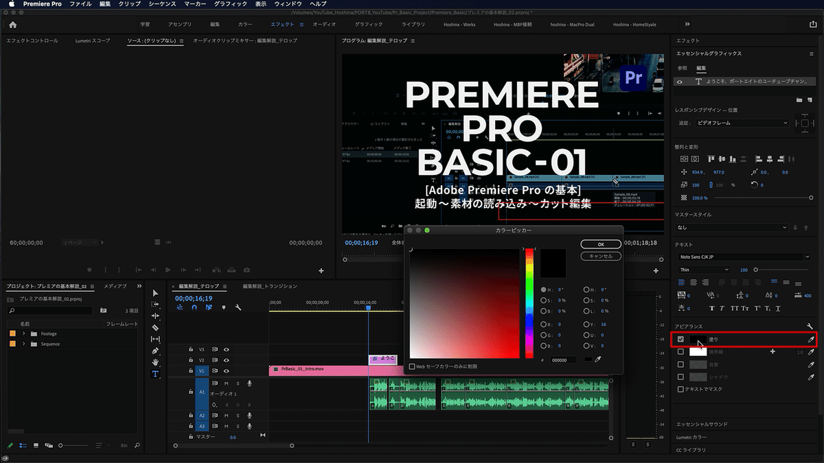Viewport: 824px width, 463px height.
Task: Toggle Snap magnet in timeline
Action: tap(193, 307)
